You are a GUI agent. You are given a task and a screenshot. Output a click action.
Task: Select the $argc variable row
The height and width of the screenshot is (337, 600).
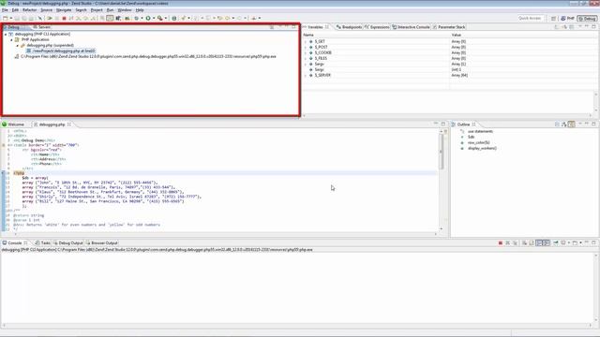tap(450, 70)
